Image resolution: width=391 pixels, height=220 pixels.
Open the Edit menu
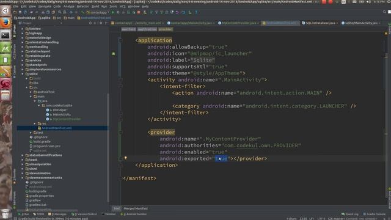coord(24,7)
